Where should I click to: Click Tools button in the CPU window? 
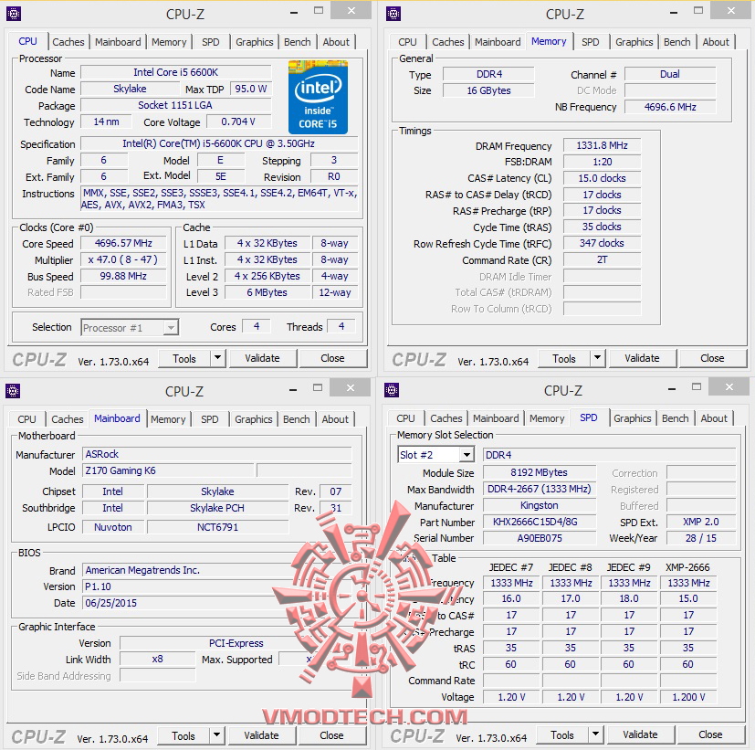pos(184,358)
